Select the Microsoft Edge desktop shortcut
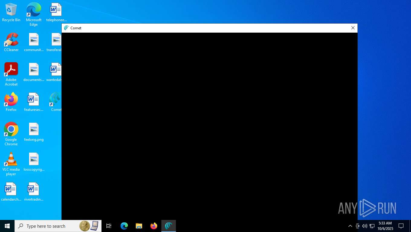Viewport: 411px width, 232px height. (34, 14)
